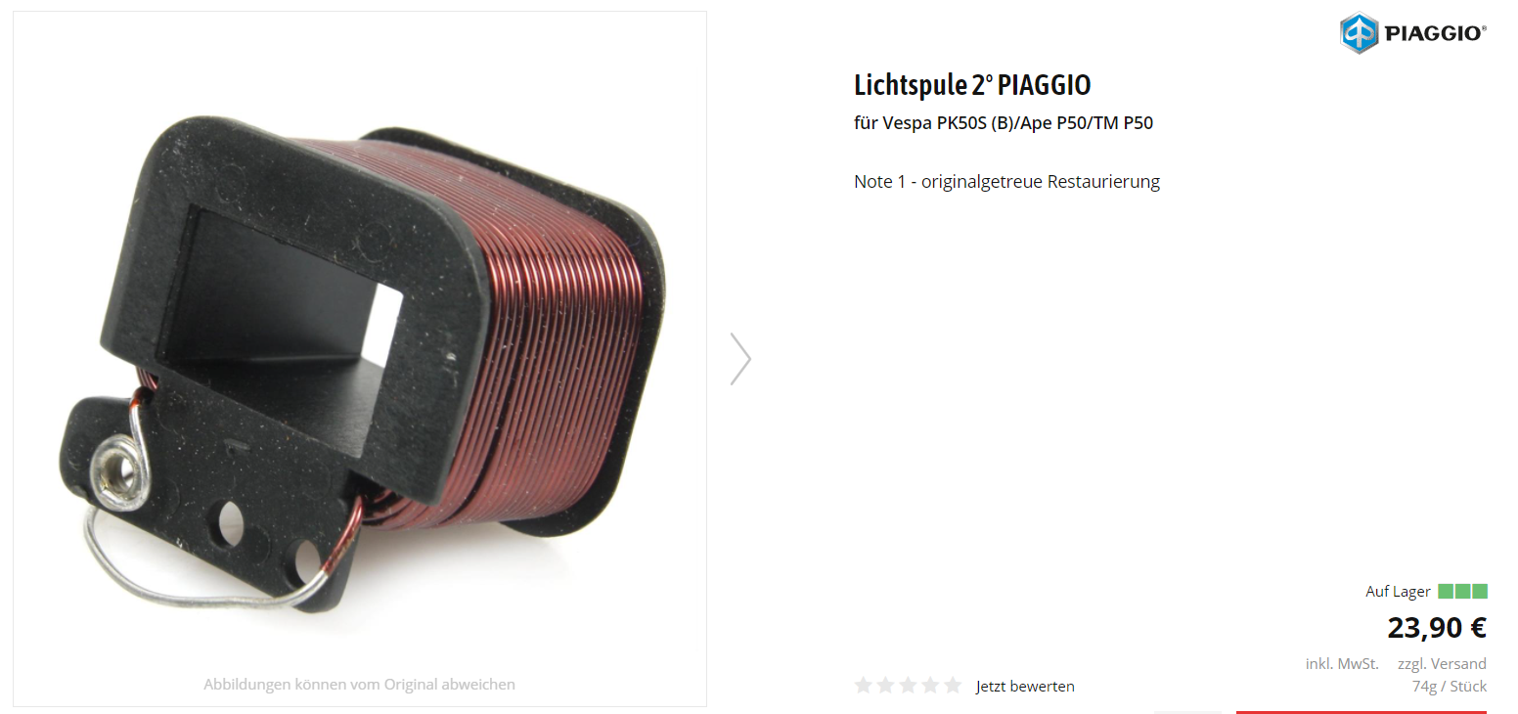Click the green Auf Lager stock indicator
Viewport: 1518px width, 714px height.
tap(1462, 591)
